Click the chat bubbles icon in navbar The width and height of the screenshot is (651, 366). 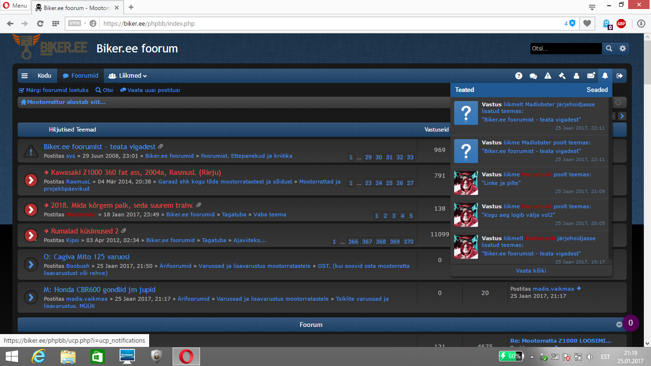pos(533,76)
